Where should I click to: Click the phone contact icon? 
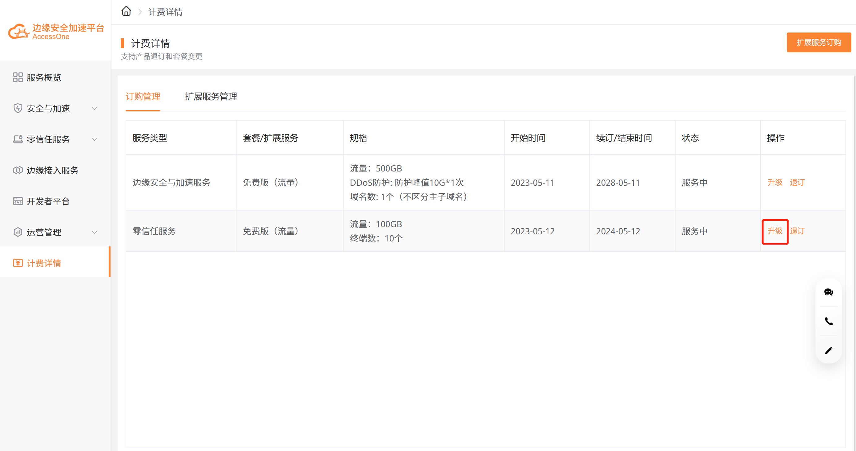tap(828, 321)
